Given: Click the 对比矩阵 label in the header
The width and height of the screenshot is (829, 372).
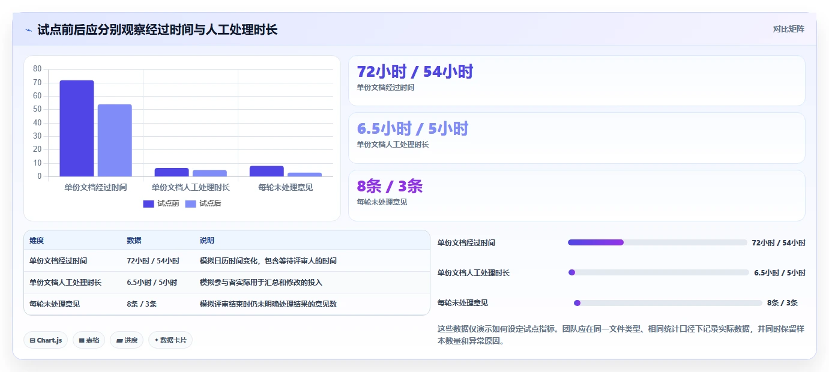Looking at the screenshot, I should [788, 29].
